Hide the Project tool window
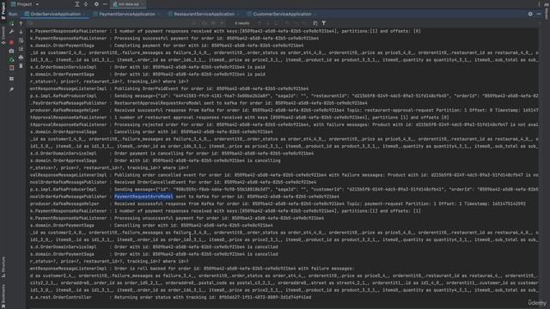 [x=105, y=4]
